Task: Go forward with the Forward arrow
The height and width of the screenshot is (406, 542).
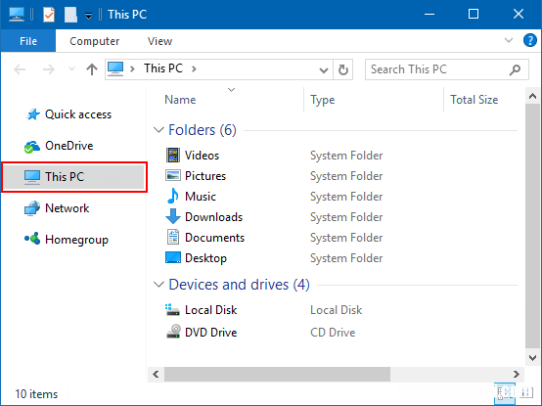Action: (x=48, y=69)
